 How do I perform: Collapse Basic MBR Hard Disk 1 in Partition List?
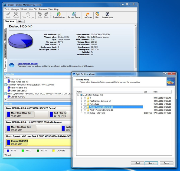(x=5, y=85)
